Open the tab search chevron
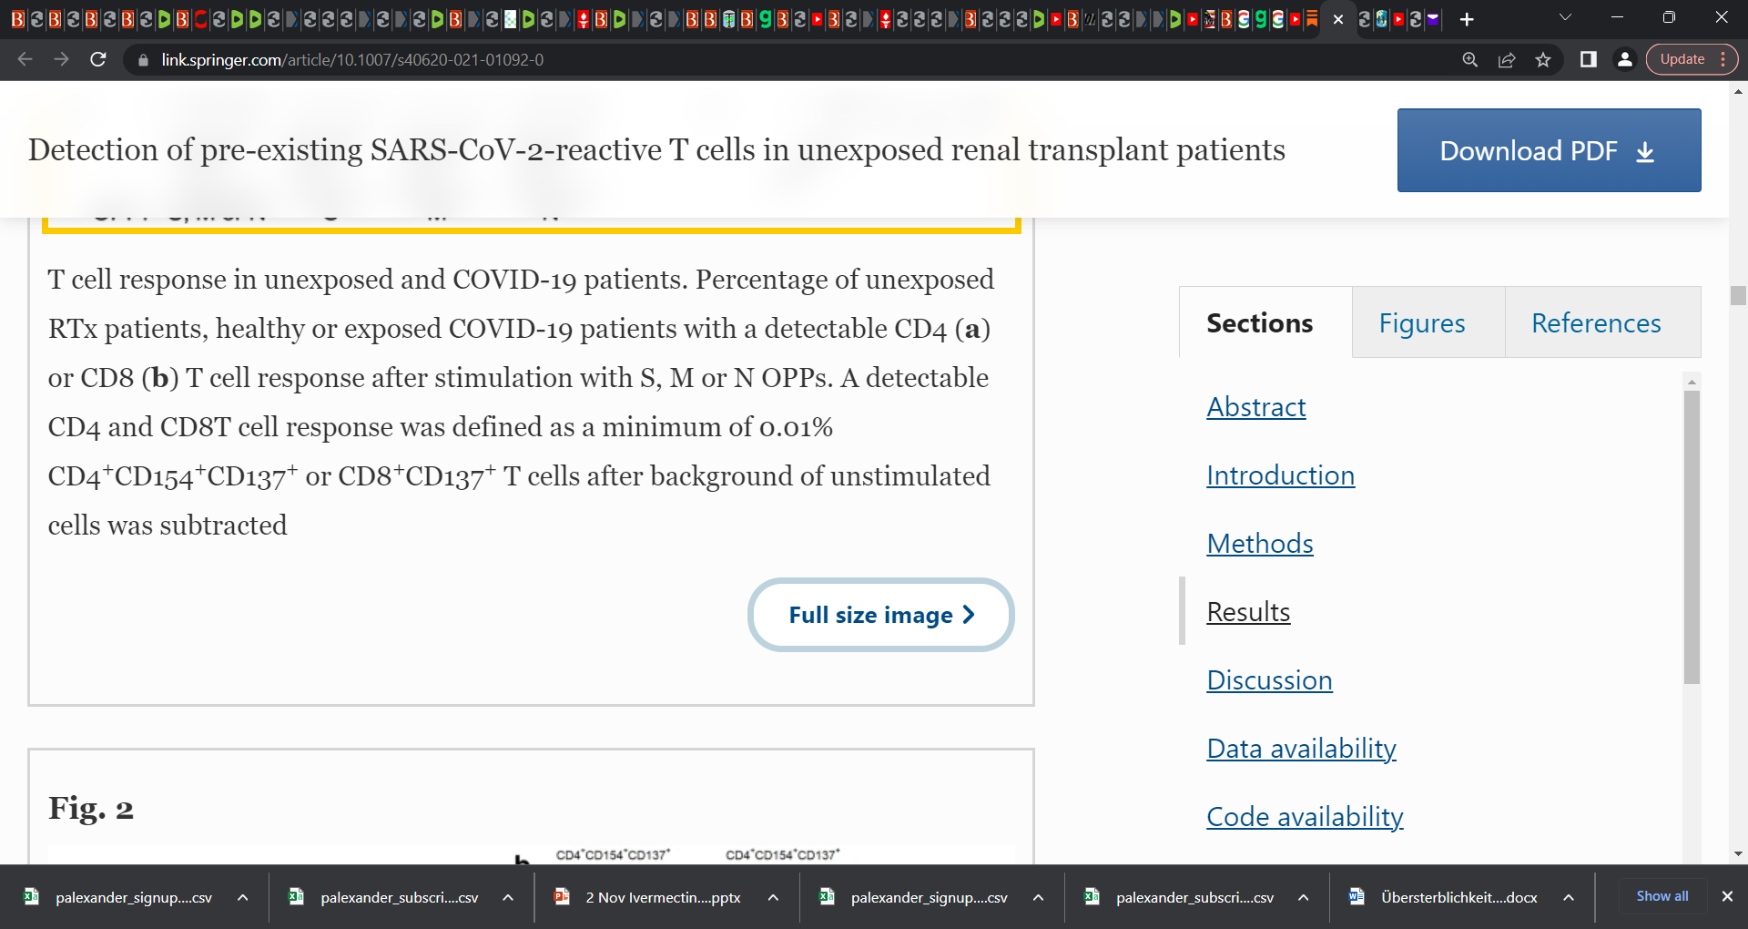Image resolution: width=1748 pixels, height=929 pixels. click(x=1566, y=18)
